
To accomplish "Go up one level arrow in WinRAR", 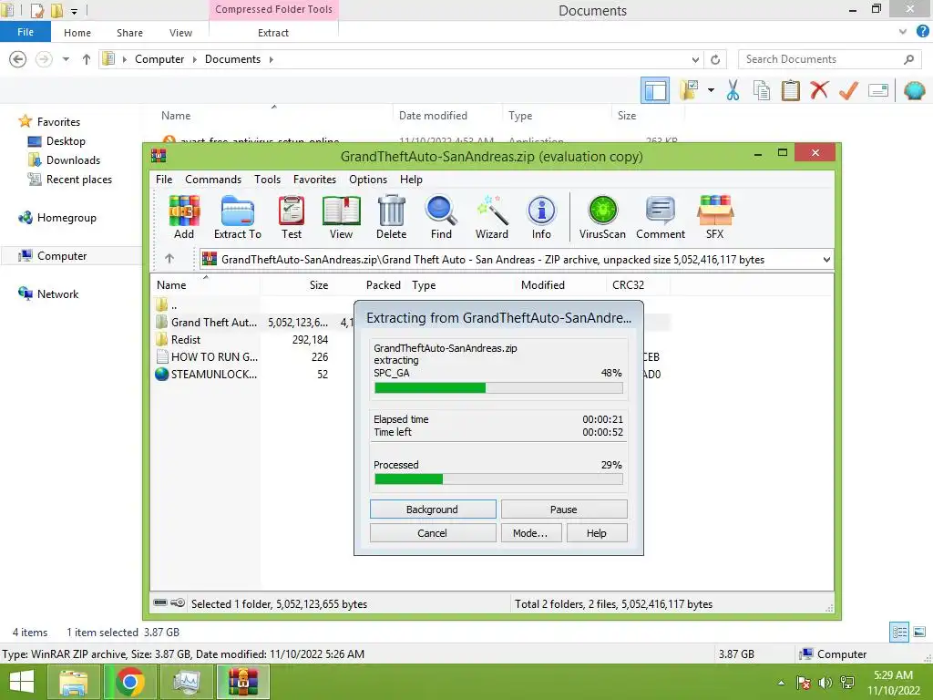I will tap(169, 258).
